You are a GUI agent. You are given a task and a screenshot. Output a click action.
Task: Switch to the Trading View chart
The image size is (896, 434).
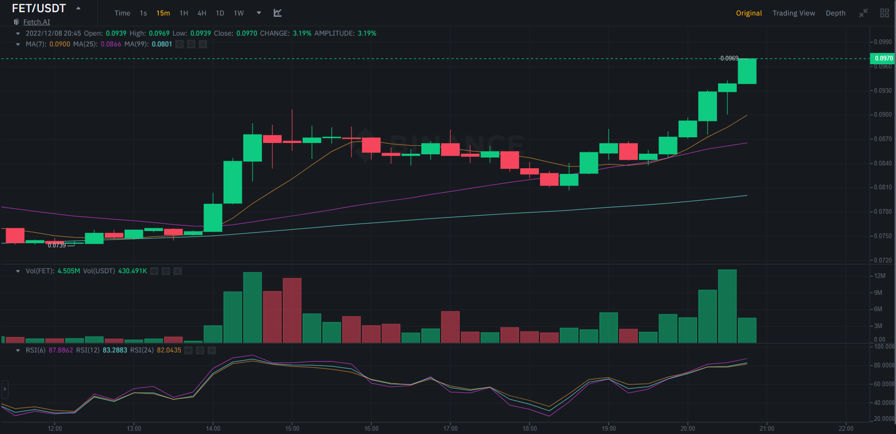(794, 13)
